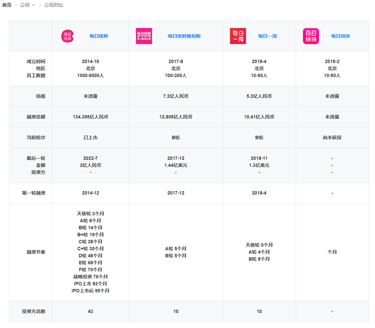Select the 2018-4 founding date
This screenshot has width=375, height=328.
coord(259,61)
